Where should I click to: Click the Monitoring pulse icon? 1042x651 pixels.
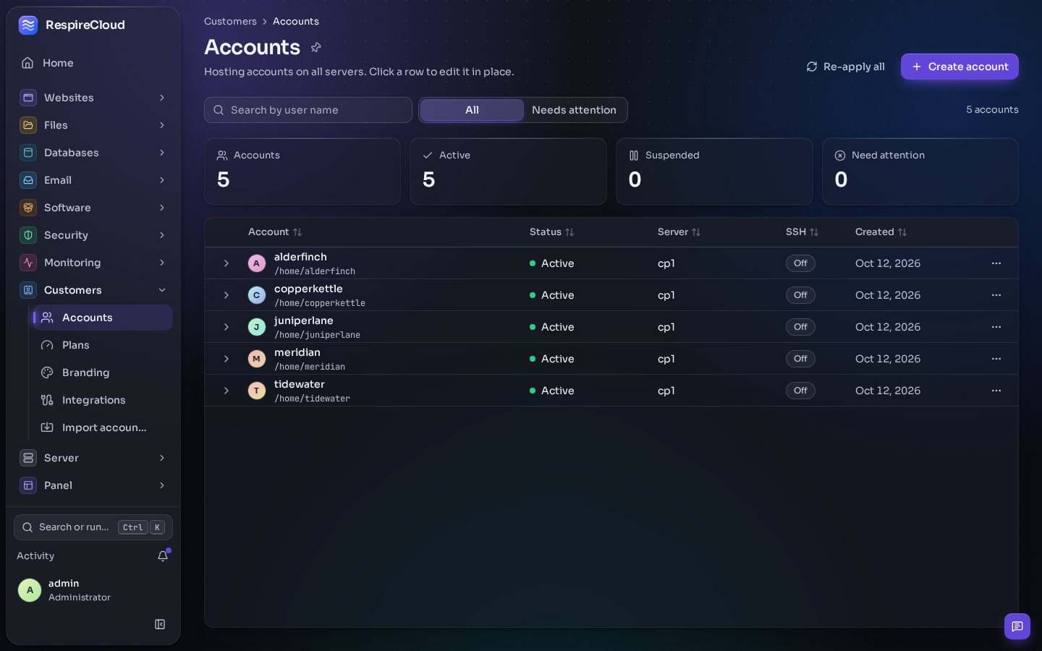pyautogui.click(x=28, y=263)
